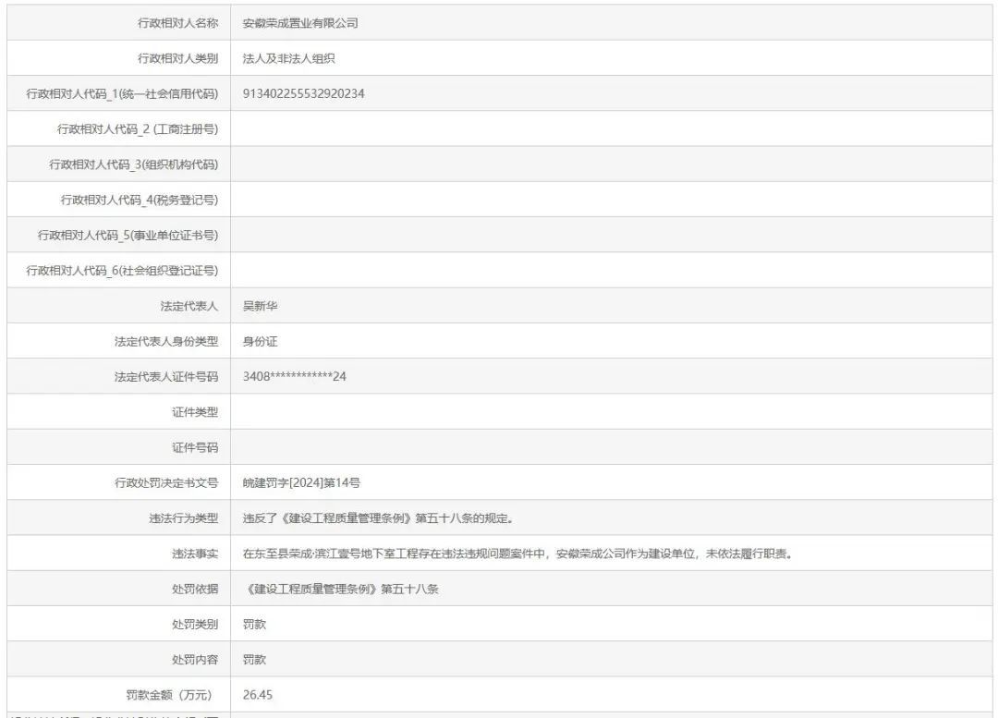This screenshot has width=998, height=718.
Task: Click the label 处罚内容
Action: point(195,660)
